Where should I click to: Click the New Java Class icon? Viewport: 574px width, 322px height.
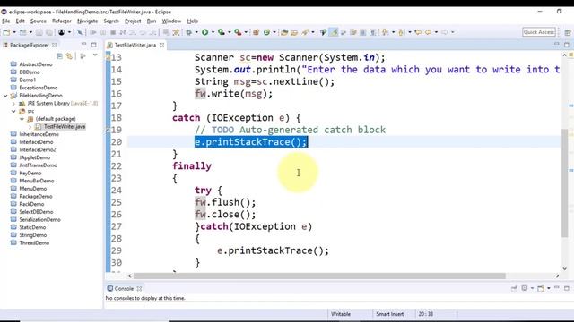pos(267,32)
